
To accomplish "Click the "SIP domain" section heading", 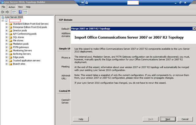I will click(66, 20).
